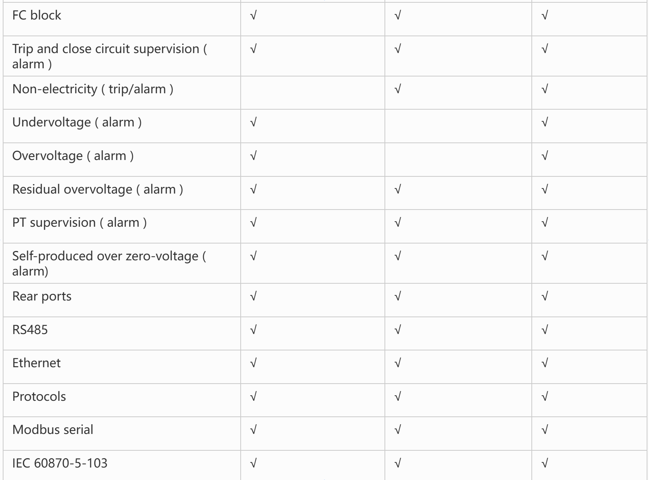Select the "Overvoltage ( alarm )" cell text
Viewport: 649px width, 480px height.
coord(73,156)
